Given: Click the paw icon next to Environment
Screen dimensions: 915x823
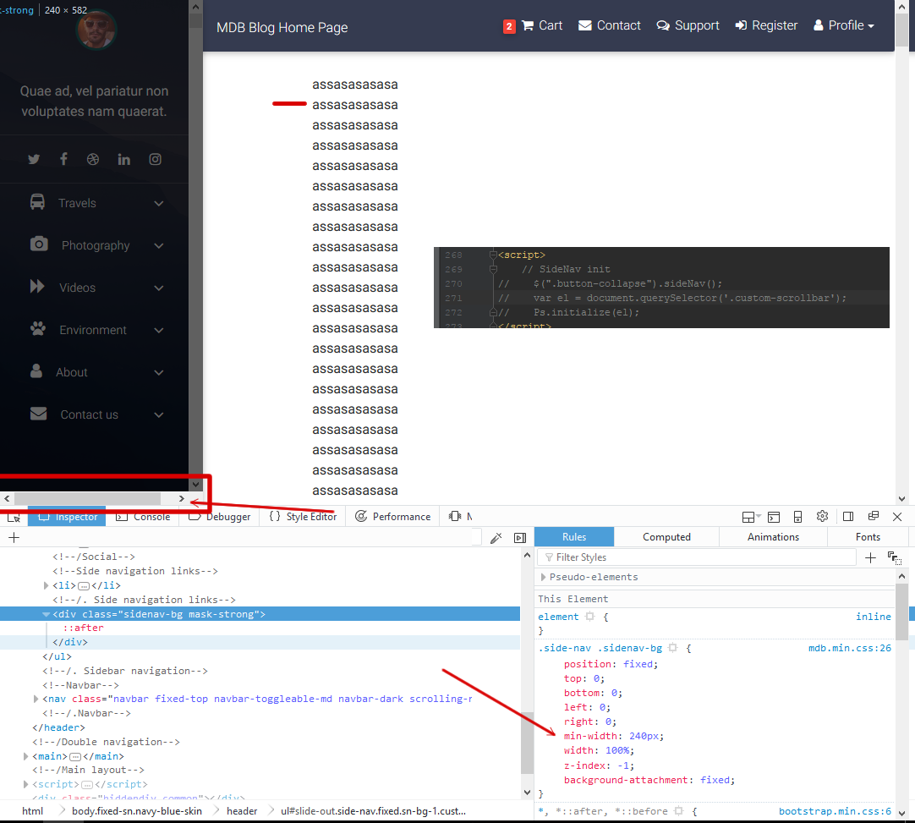Looking at the screenshot, I should [x=38, y=329].
